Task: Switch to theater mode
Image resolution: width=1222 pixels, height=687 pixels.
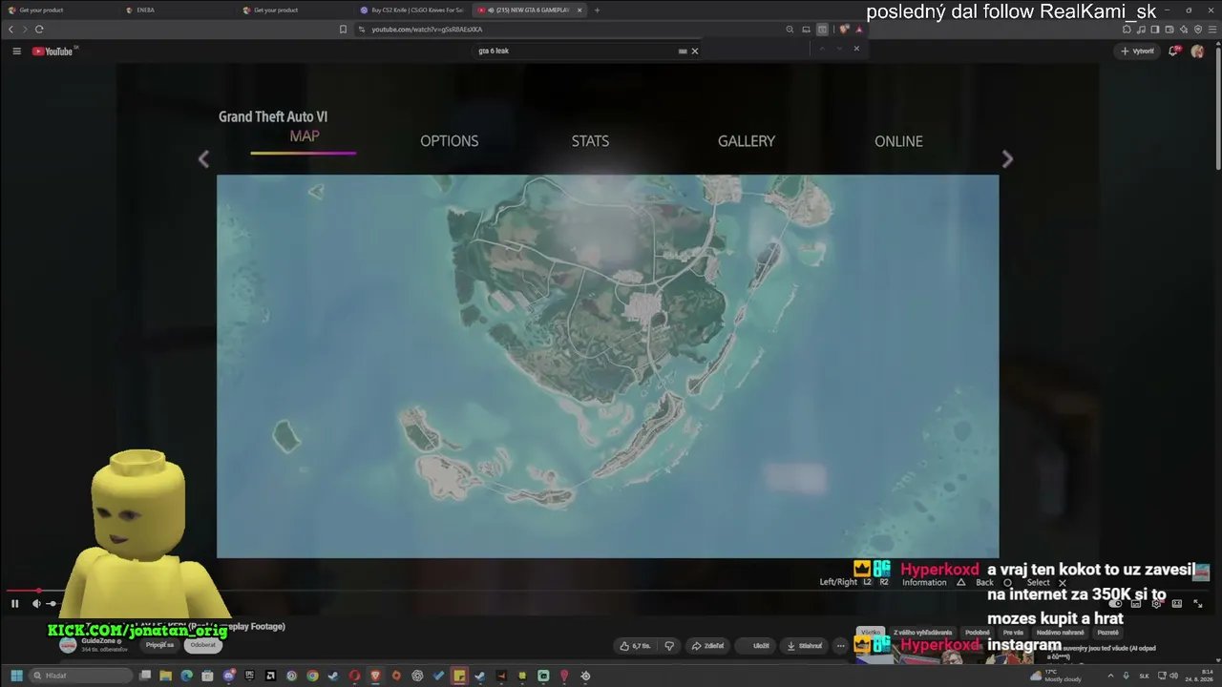Action: tap(1177, 603)
